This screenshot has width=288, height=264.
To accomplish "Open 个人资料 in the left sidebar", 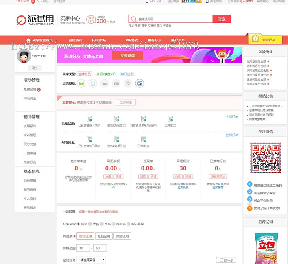I will pos(30,199).
